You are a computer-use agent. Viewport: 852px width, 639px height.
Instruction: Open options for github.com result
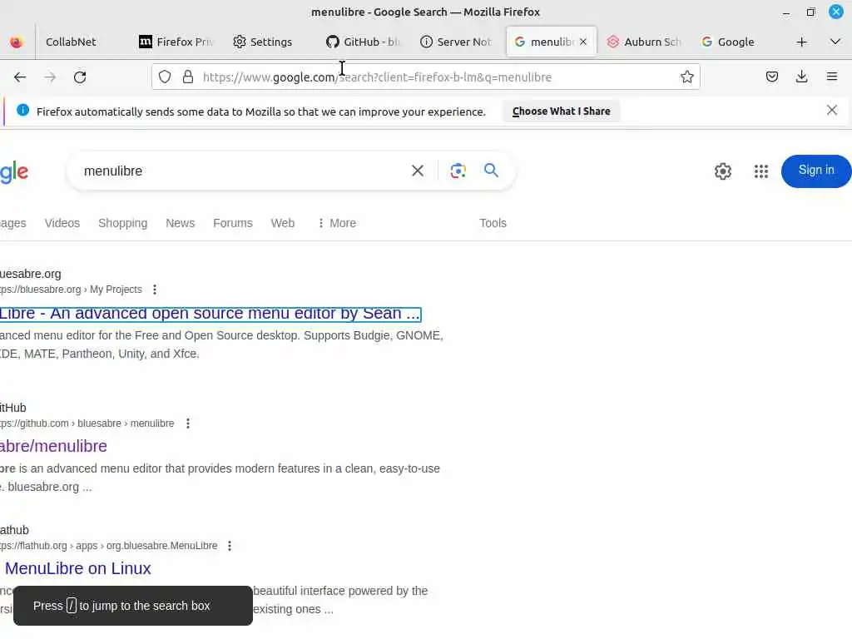click(188, 424)
